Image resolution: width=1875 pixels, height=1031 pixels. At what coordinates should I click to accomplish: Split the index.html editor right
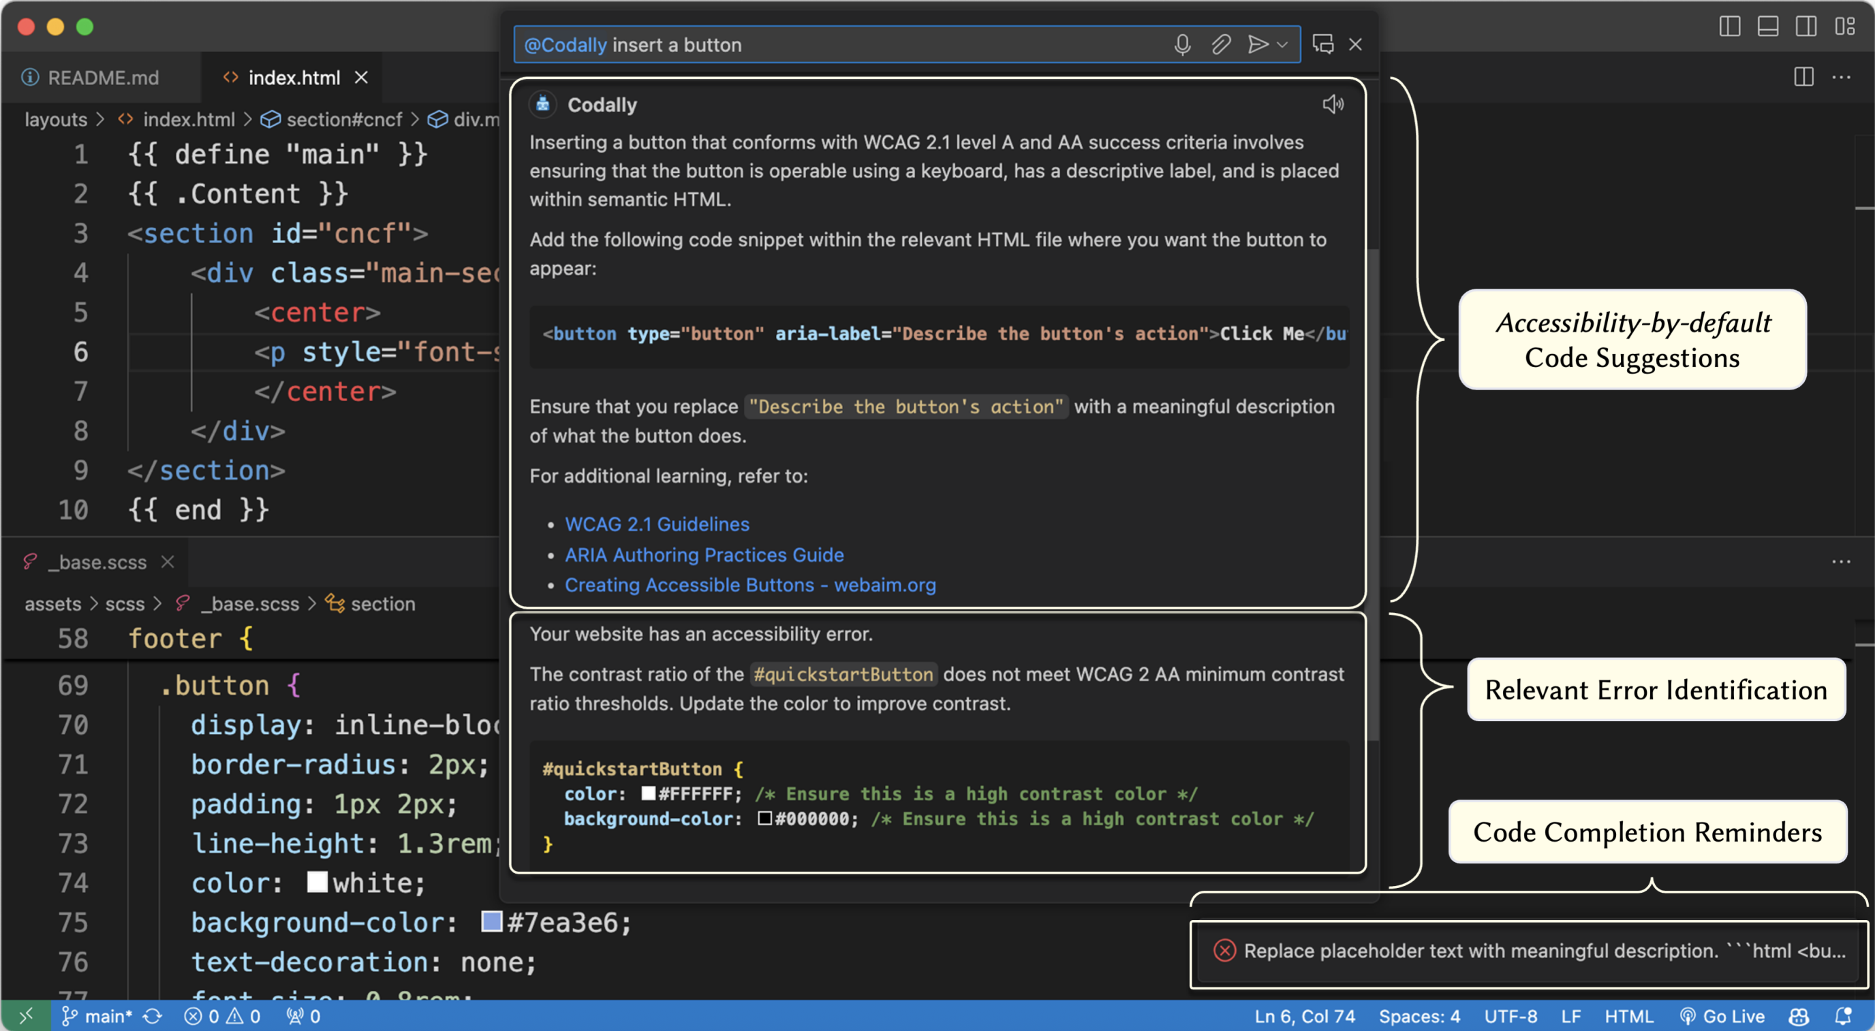click(1803, 77)
